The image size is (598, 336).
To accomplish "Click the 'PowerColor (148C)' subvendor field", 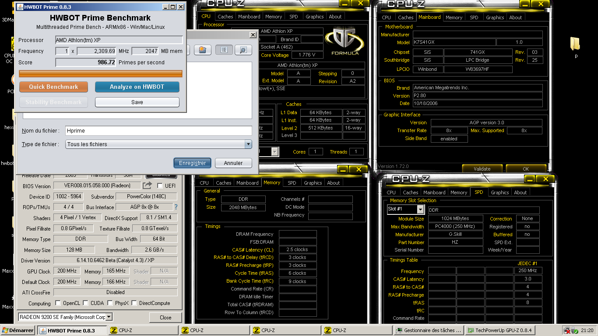I will (146, 196).
